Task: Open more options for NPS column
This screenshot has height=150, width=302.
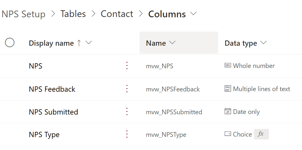Action: (127, 66)
